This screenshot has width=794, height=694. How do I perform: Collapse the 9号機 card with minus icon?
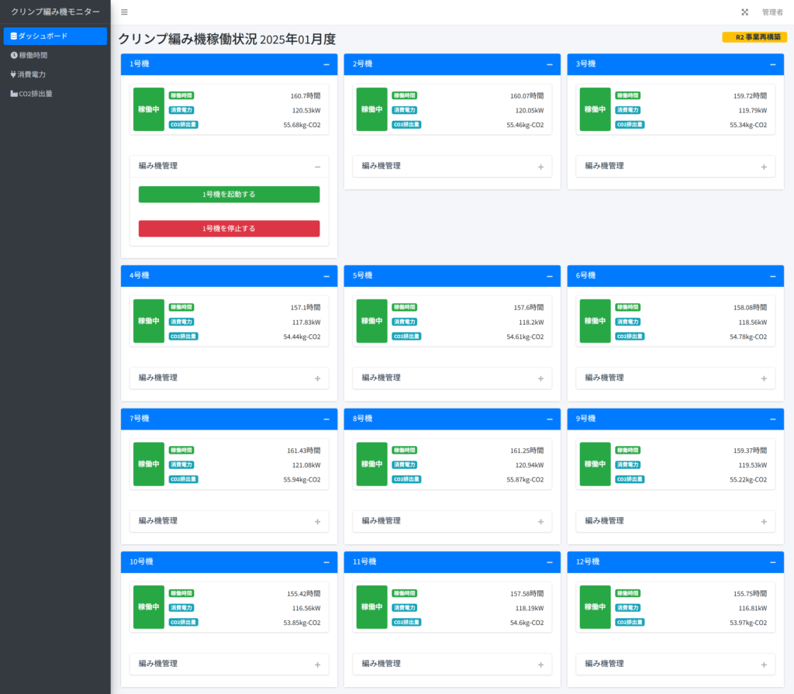point(772,419)
